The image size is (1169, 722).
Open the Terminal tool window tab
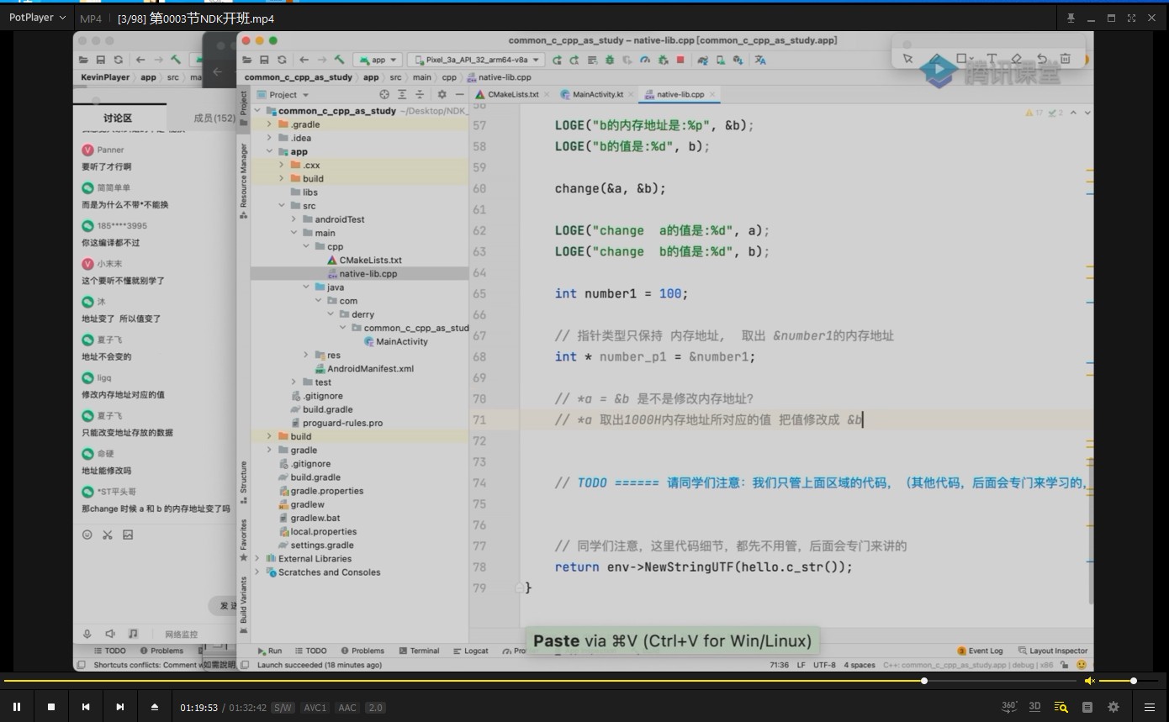419,651
